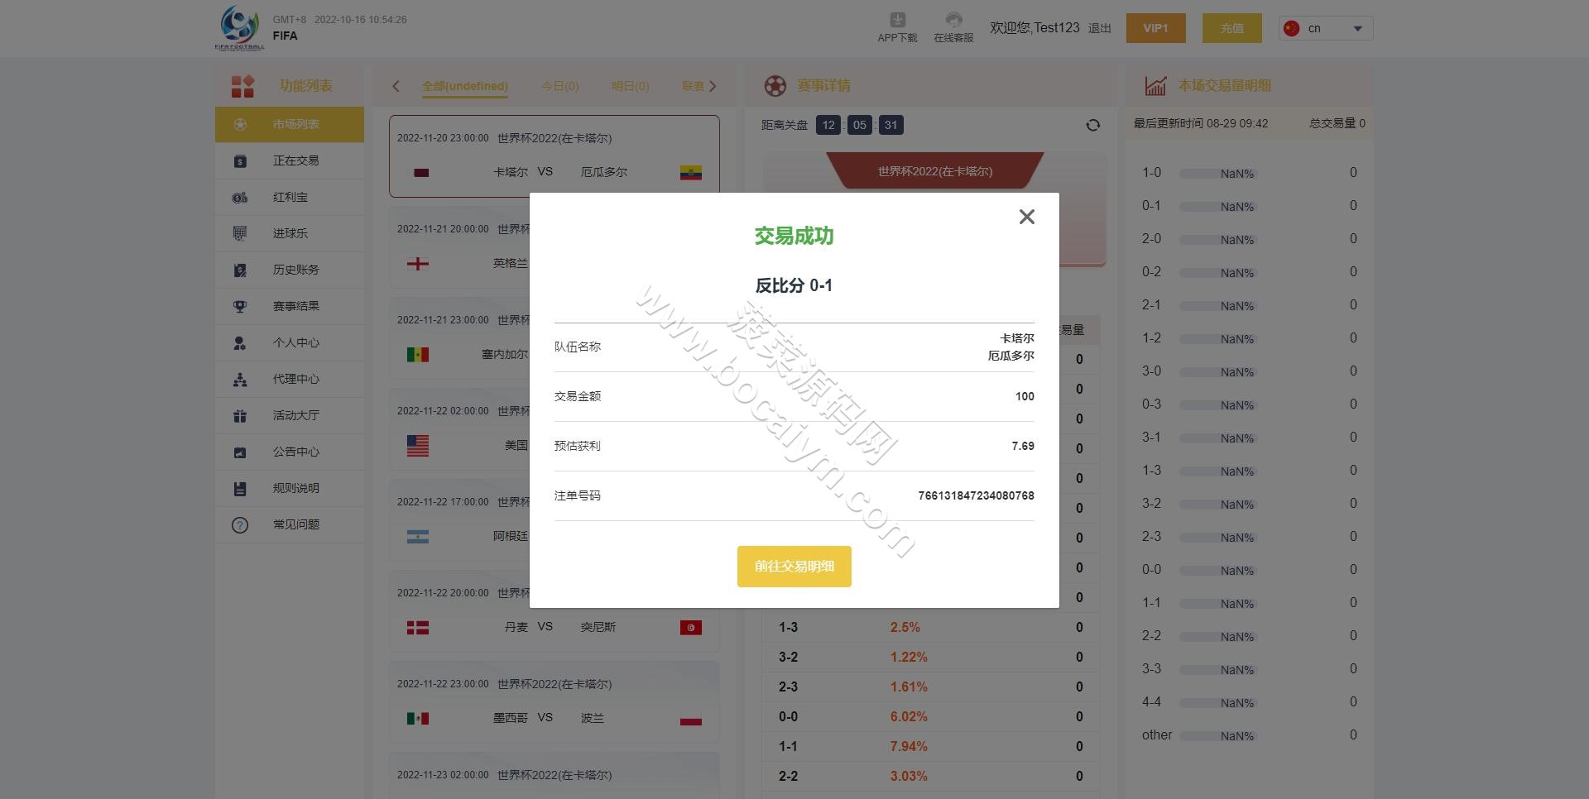Click the Poland flag icon

tap(691, 719)
